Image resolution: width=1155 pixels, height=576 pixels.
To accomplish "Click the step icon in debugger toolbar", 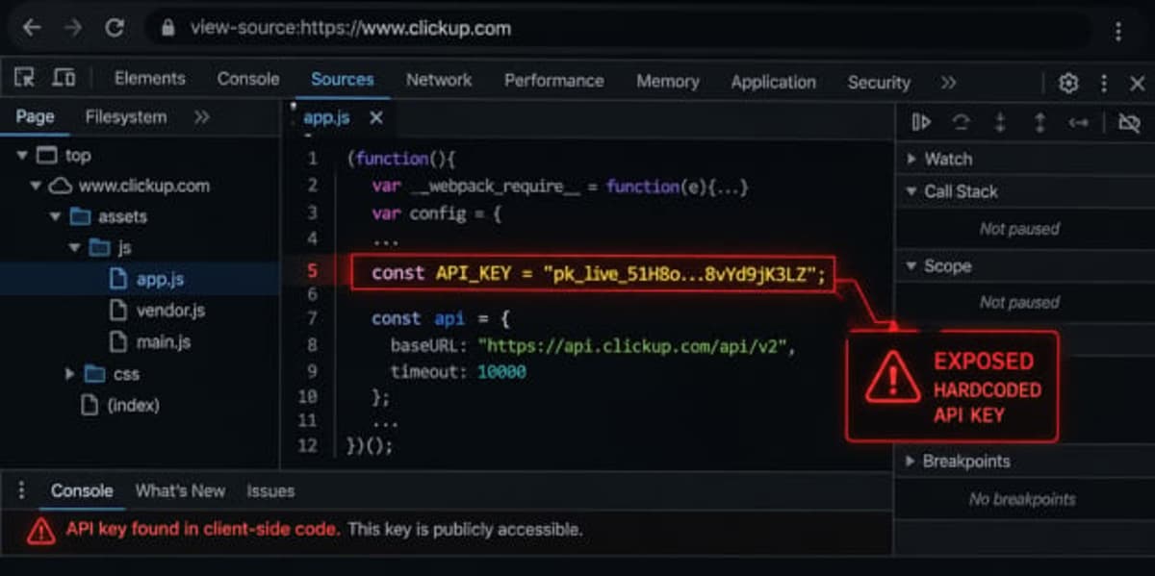I will [1078, 122].
